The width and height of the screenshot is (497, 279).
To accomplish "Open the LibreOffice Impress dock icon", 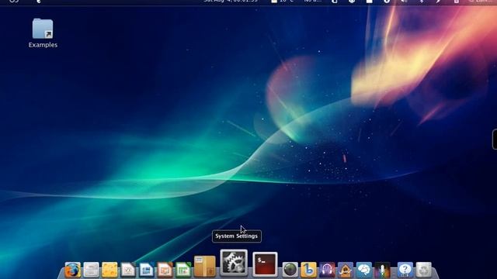I will click(165, 270).
